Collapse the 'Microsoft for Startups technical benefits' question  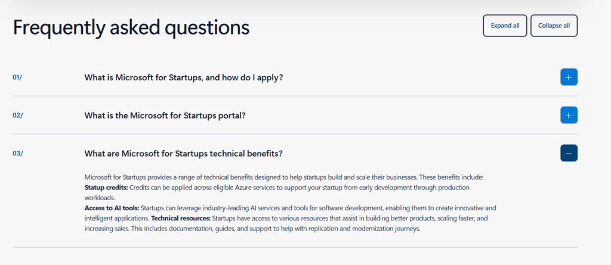[183, 154]
